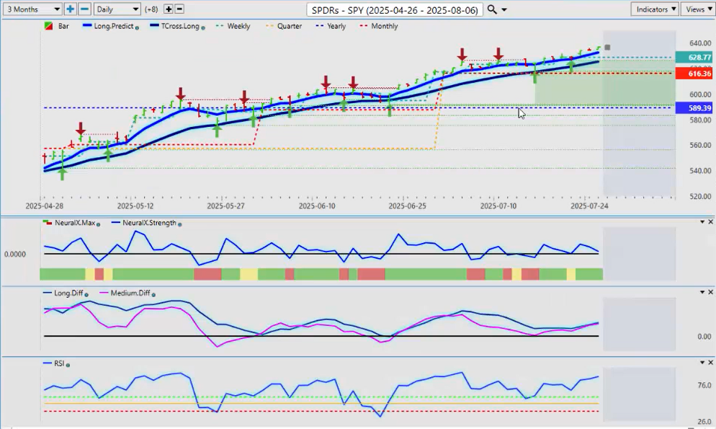The width and height of the screenshot is (716, 429).
Task: Click the blue minus zoom-out button
Action: (x=84, y=9)
